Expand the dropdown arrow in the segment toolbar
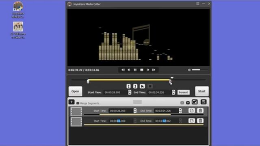The image size is (260, 146). coord(188,103)
